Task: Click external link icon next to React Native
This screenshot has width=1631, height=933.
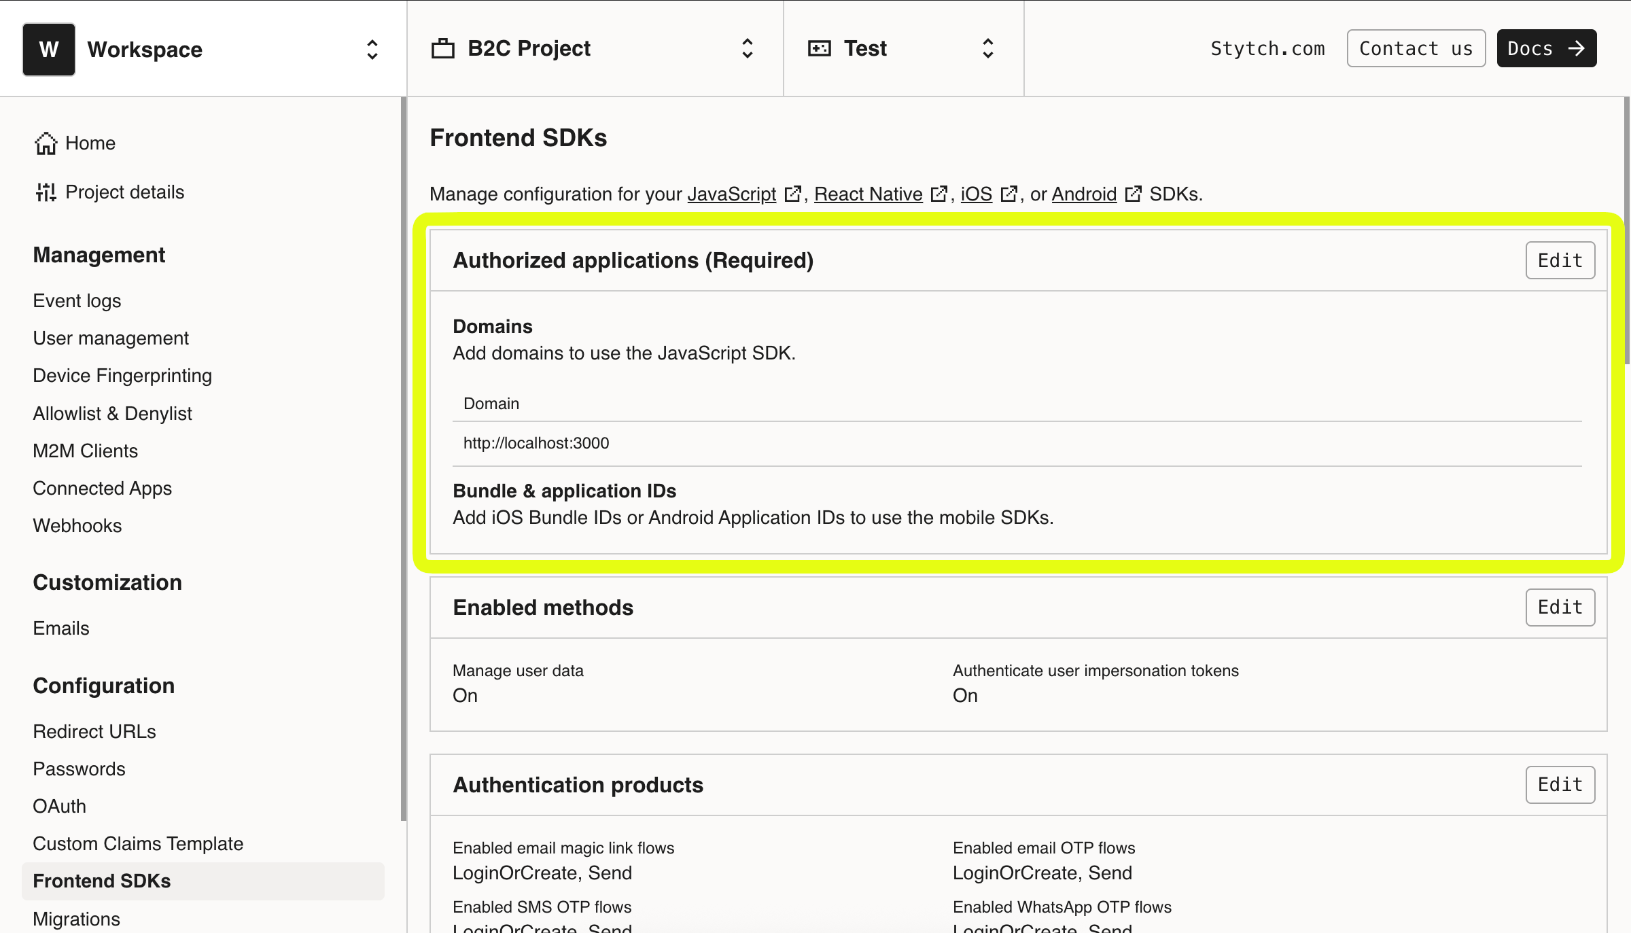Action: 939,194
